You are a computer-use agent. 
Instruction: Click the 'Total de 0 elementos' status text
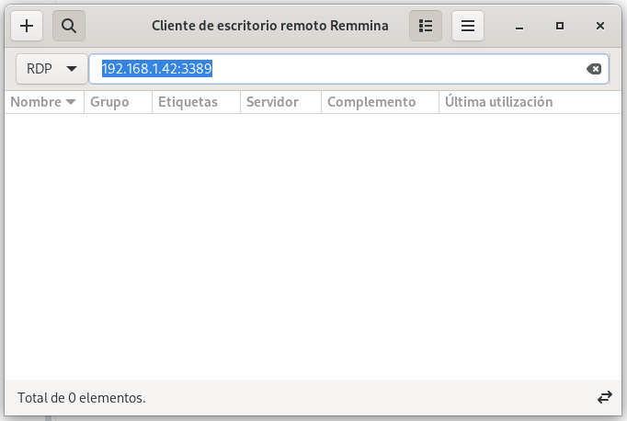pyautogui.click(x=82, y=398)
